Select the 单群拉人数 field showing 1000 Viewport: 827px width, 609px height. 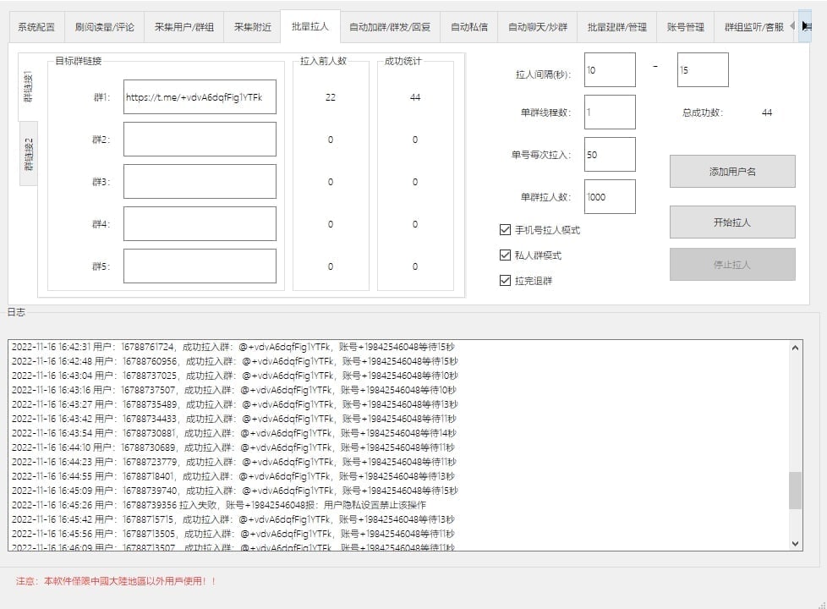pyautogui.click(x=609, y=197)
